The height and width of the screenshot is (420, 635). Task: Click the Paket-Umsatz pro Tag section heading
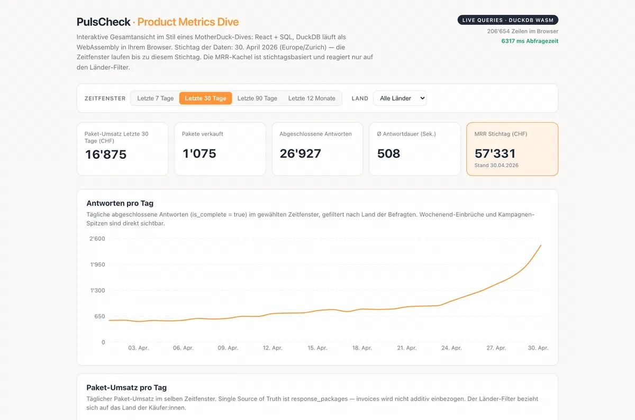pos(127,388)
